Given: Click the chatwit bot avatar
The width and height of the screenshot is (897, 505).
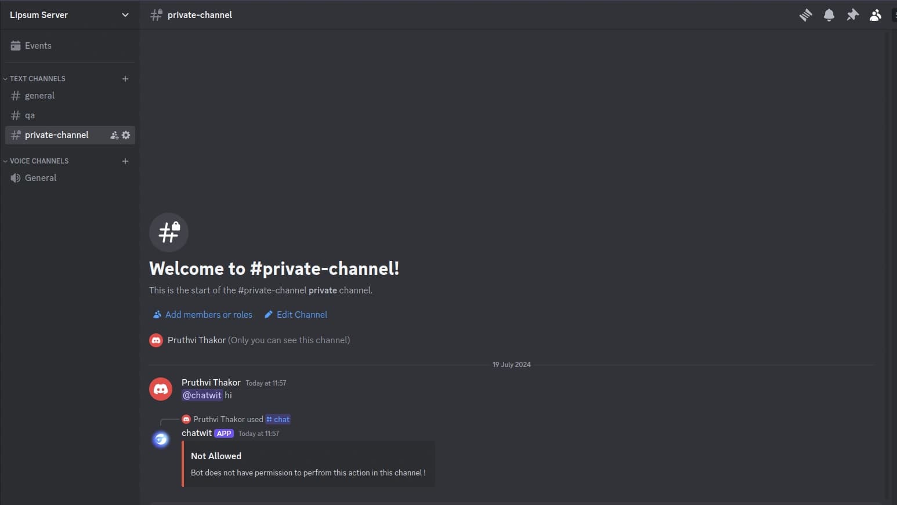Looking at the screenshot, I should click(161, 439).
